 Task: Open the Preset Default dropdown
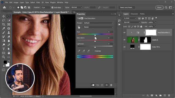98,23
